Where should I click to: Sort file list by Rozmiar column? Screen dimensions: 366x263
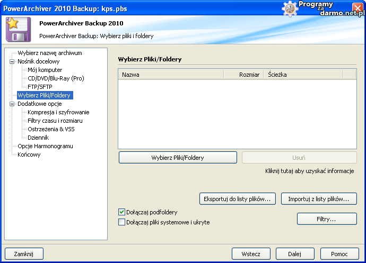click(244, 75)
